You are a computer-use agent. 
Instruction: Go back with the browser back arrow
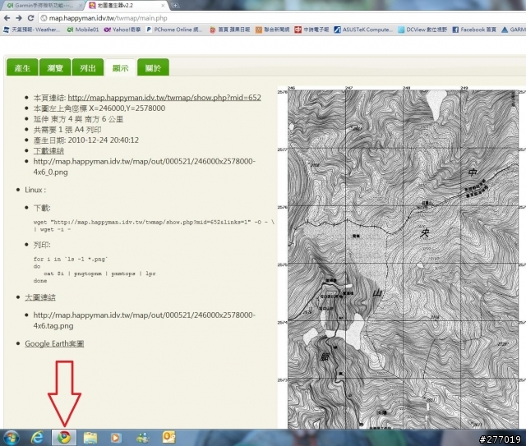(x=7, y=18)
